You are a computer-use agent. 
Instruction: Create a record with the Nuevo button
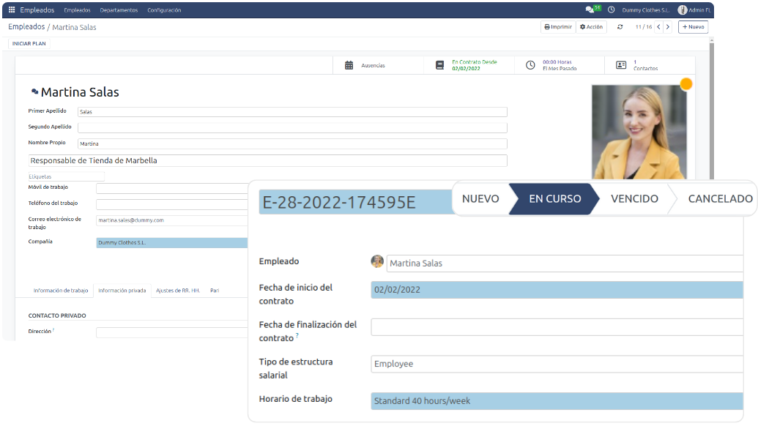click(692, 26)
